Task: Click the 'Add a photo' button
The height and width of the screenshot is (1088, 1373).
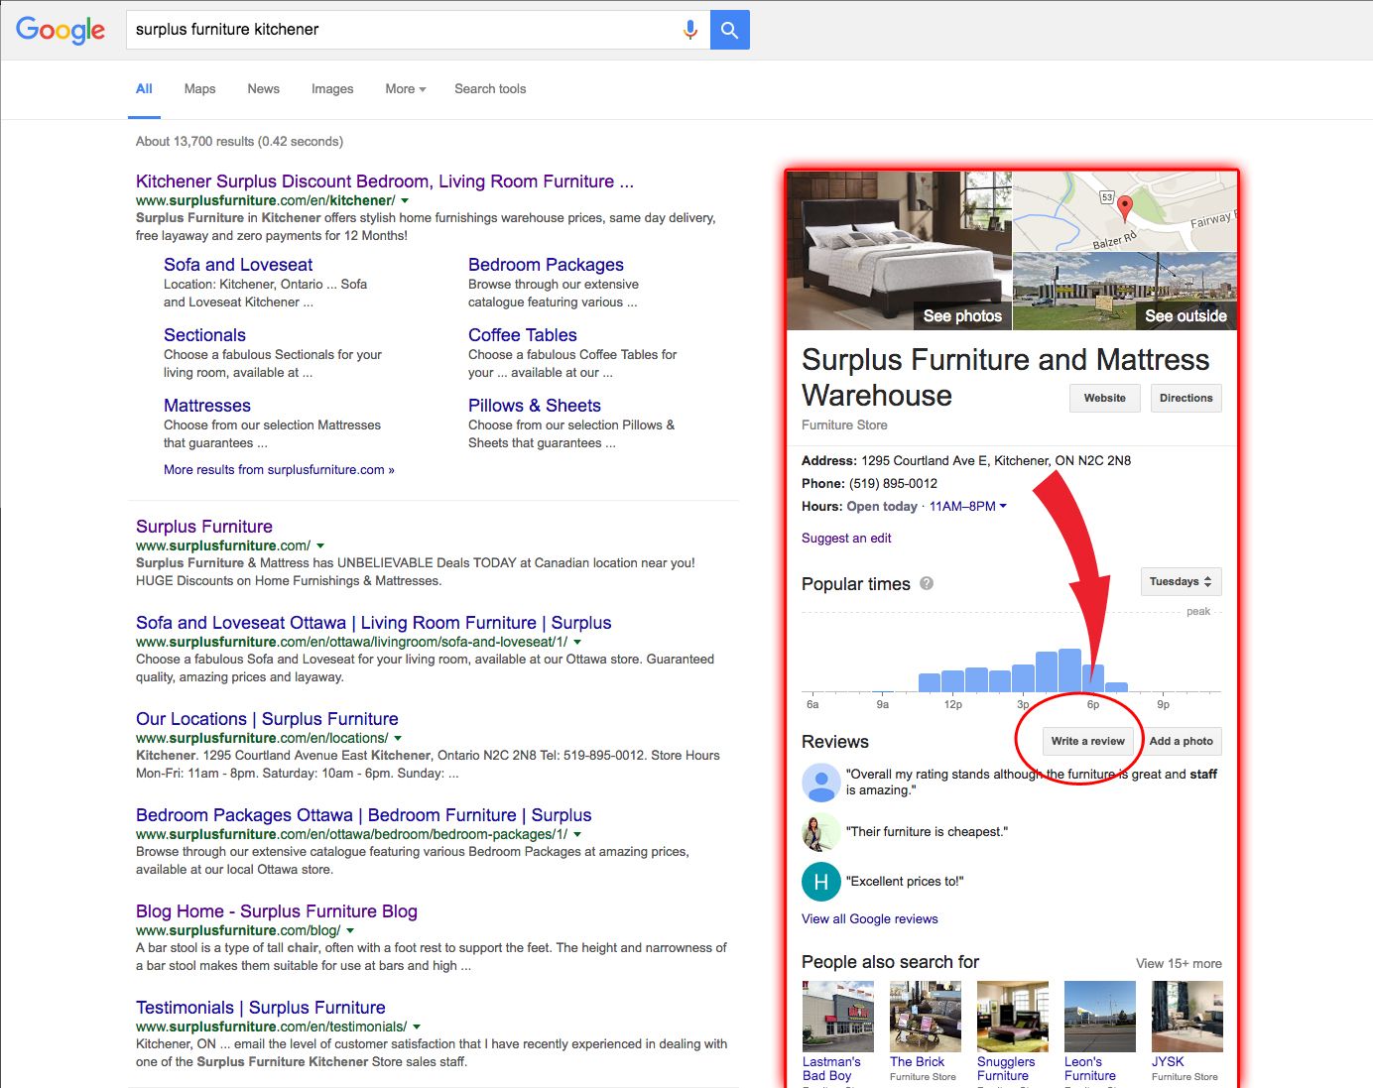Action: (x=1182, y=741)
